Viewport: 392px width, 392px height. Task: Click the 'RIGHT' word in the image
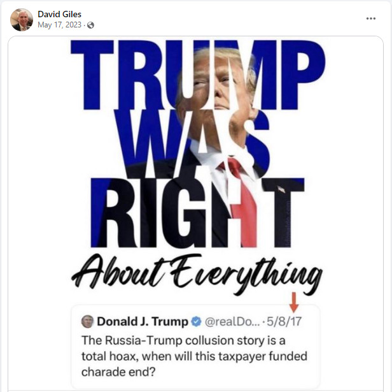coord(197,213)
